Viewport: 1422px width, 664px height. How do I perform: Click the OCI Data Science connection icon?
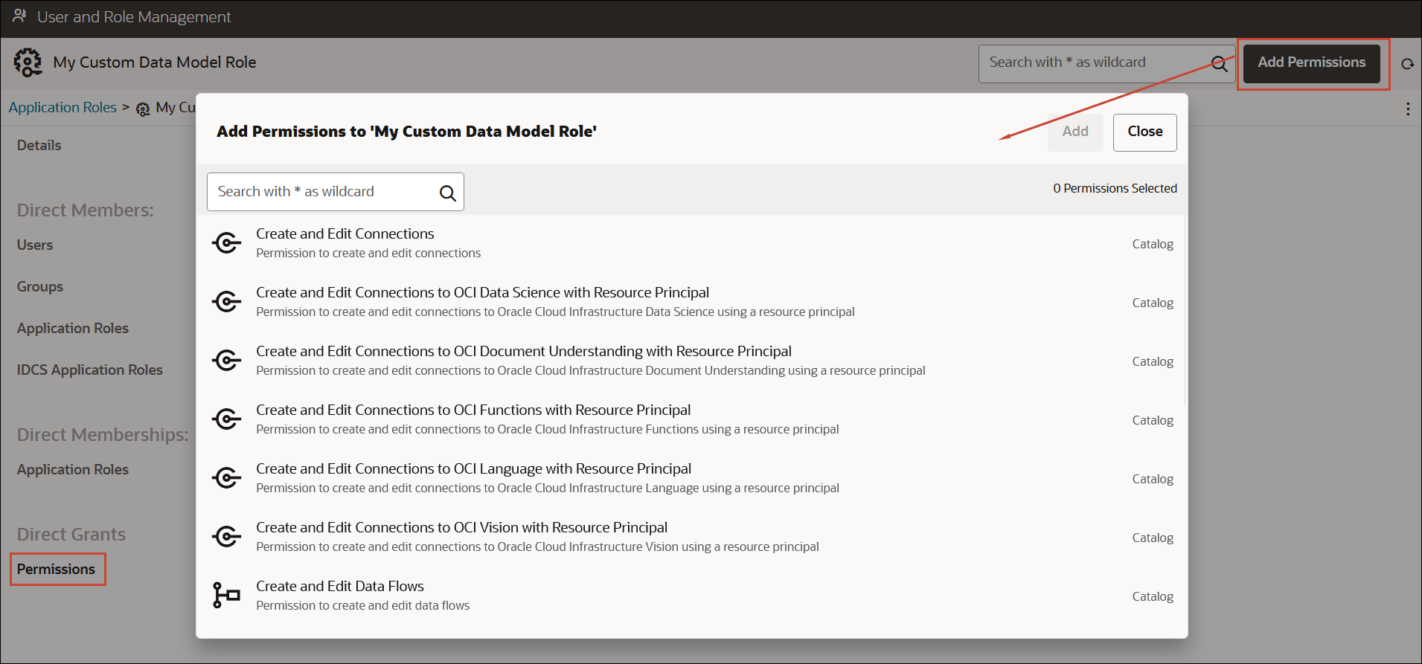pos(226,301)
